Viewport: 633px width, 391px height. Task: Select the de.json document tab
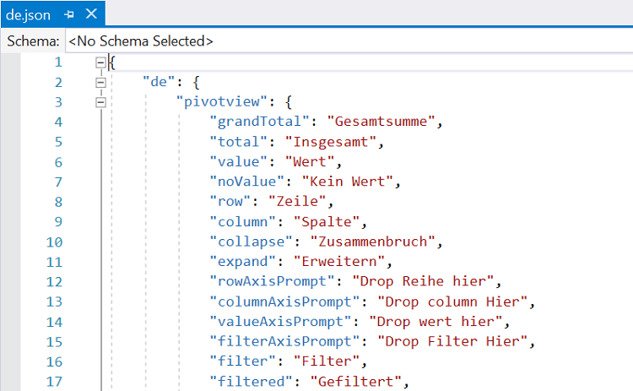coord(28,15)
